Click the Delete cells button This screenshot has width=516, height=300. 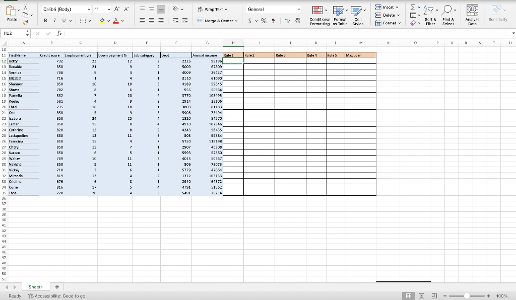pyautogui.click(x=388, y=15)
